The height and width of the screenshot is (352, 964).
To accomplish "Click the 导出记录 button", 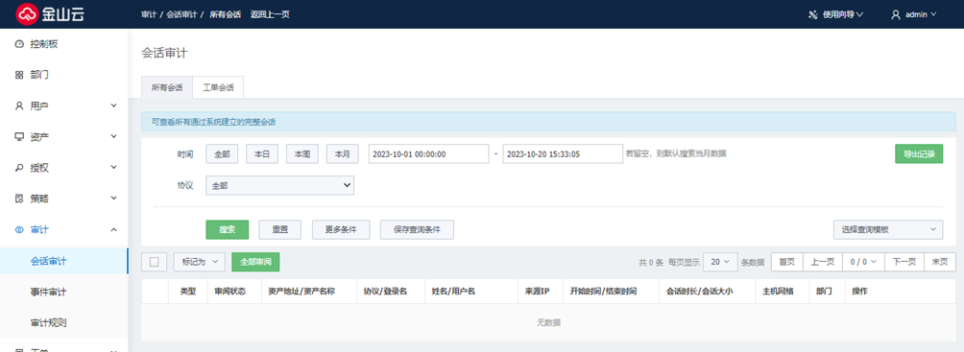I will pos(919,154).
